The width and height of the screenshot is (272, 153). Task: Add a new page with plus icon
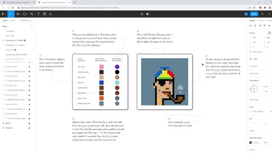pyautogui.click(x=31, y=26)
